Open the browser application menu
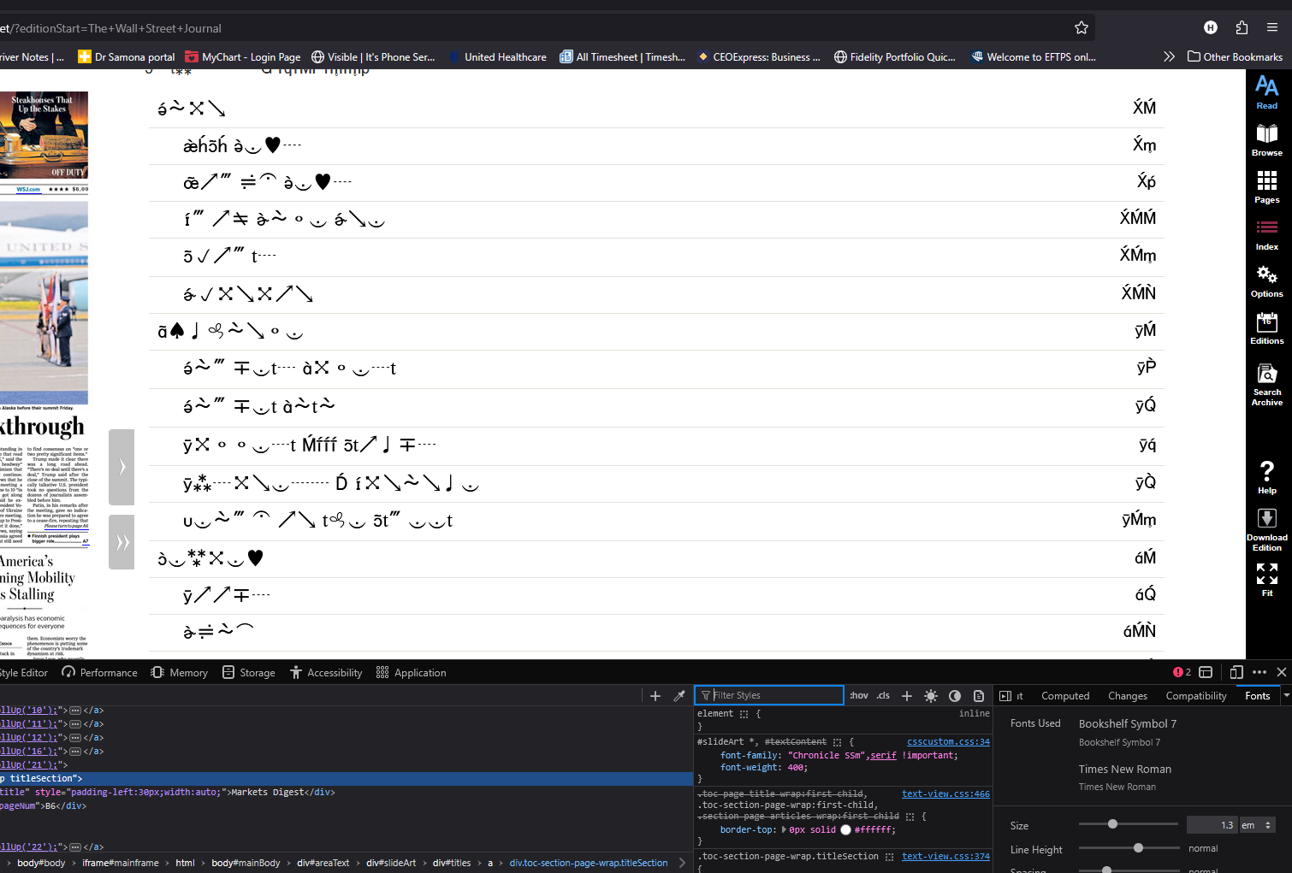1292x873 pixels. tap(1272, 27)
